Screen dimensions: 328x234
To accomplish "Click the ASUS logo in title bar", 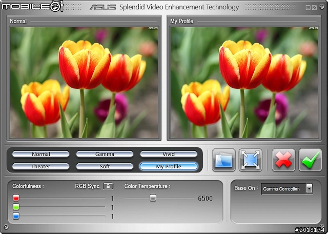I will pos(102,8).
